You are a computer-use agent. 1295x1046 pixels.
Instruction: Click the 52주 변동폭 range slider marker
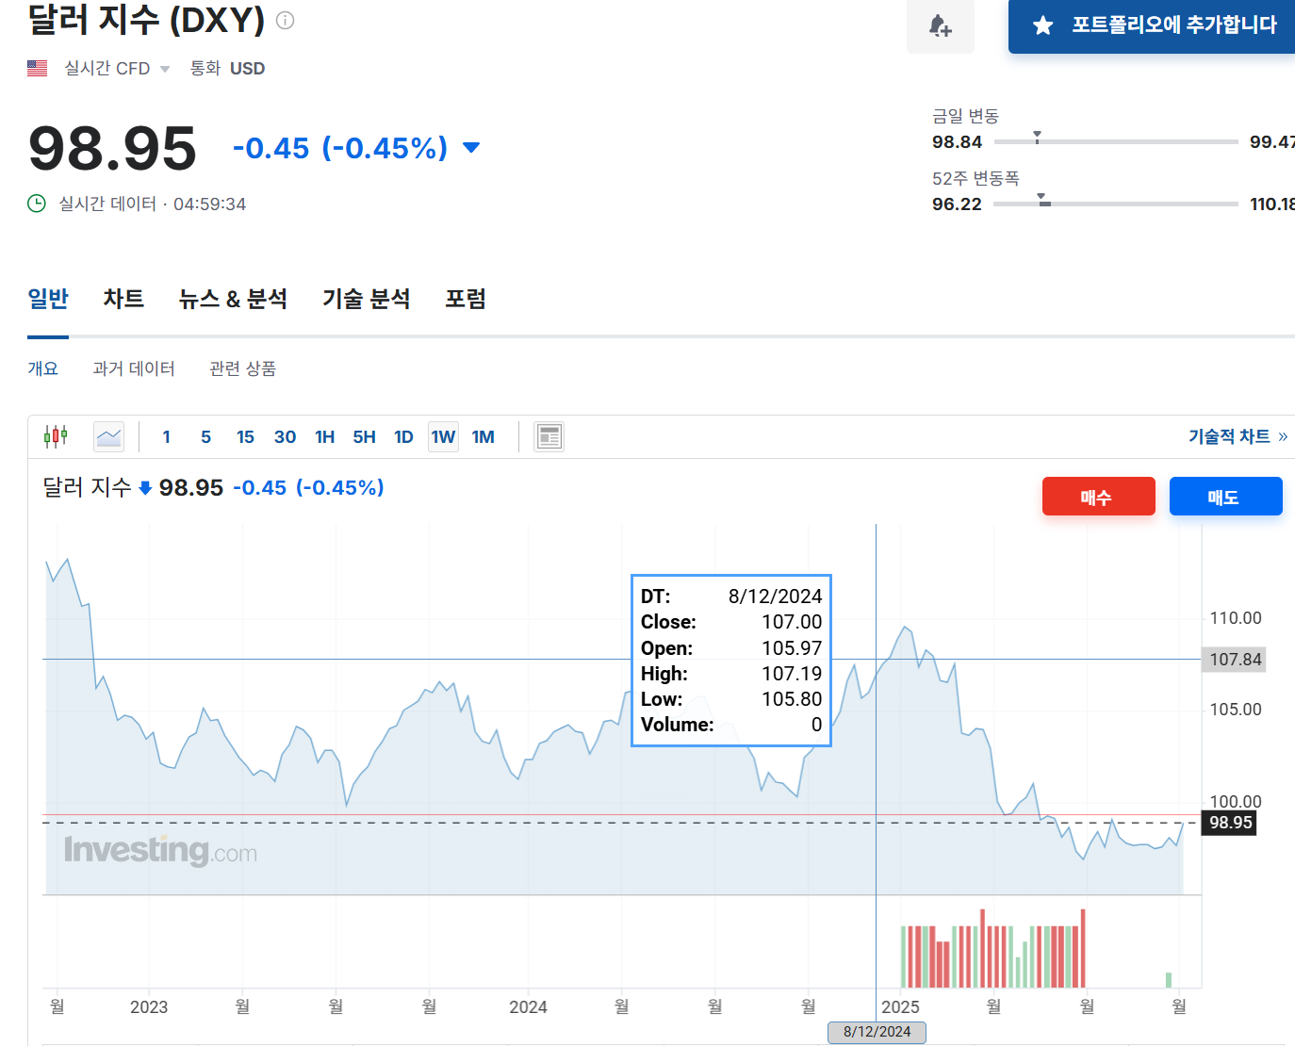pyautogui.click(x=1042, y=200)
